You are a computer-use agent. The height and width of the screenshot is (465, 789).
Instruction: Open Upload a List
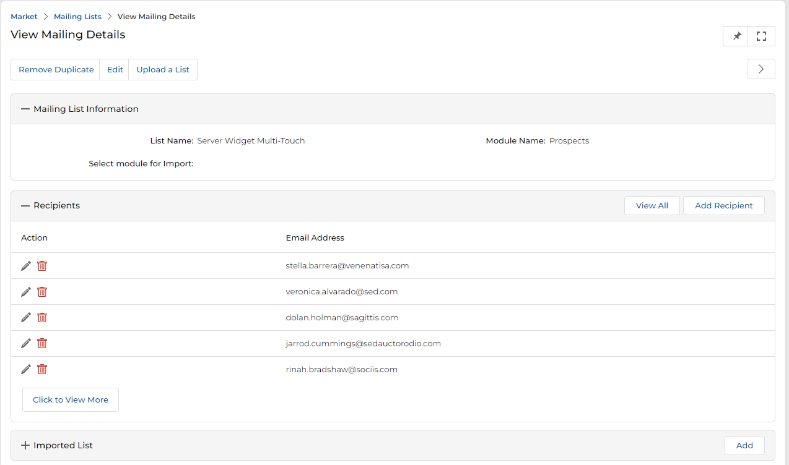163,69
